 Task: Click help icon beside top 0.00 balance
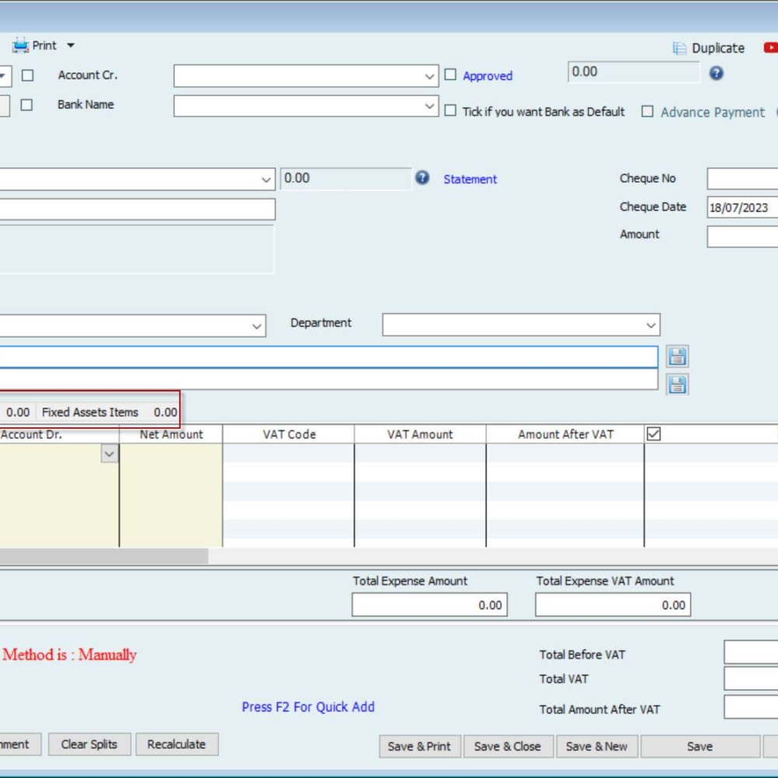tap(716, 73)
